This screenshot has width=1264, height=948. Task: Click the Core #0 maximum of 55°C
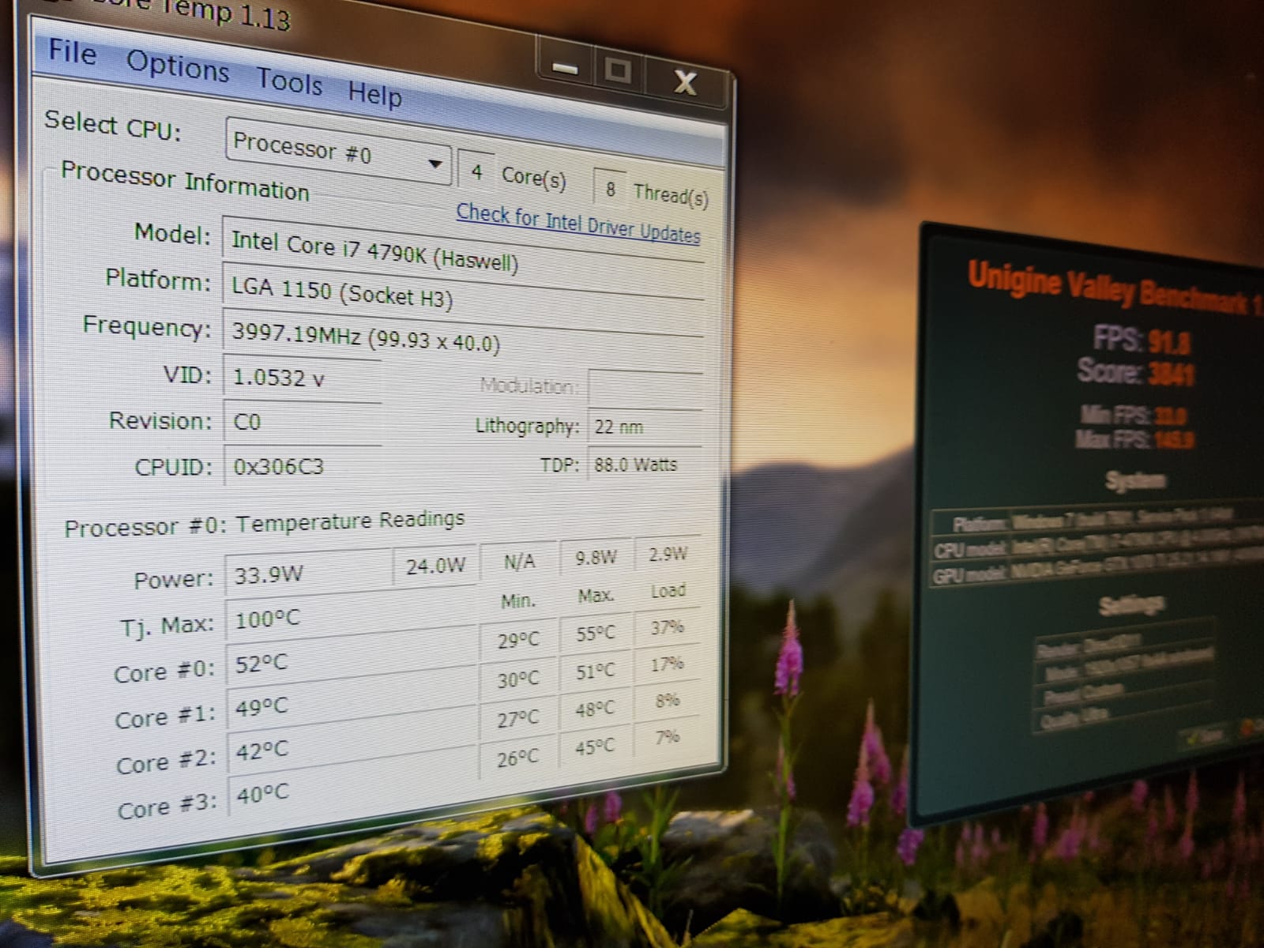(595, 634)
